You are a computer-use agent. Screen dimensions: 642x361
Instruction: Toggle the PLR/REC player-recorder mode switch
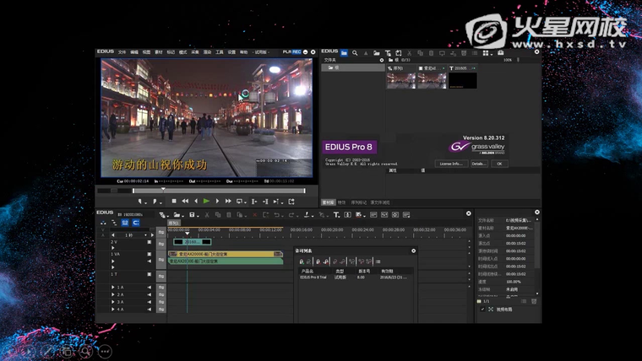tap(292, 52)
